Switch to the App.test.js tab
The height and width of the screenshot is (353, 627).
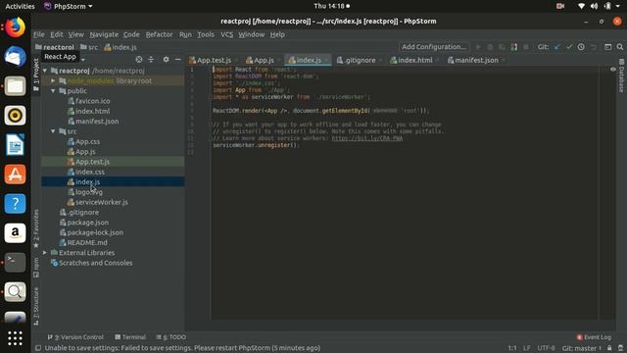pos(214,60)
